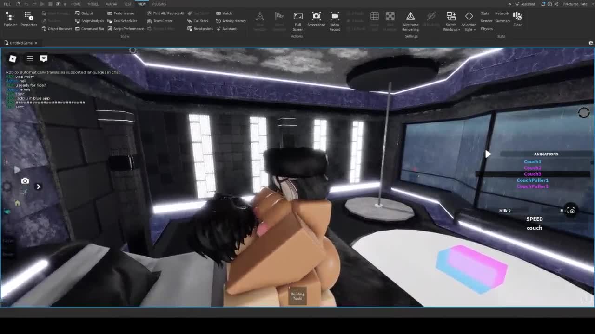Toggle the in-game chat bubble icon

44,58
